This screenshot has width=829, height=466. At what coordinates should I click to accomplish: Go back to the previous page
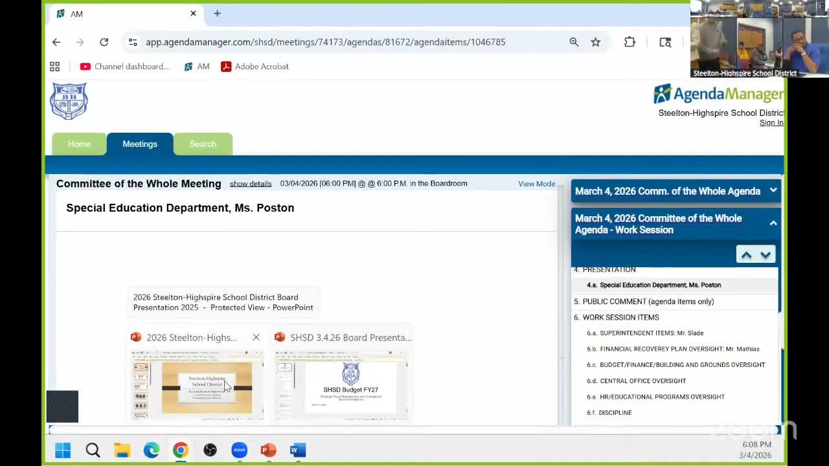pos(56,42)
